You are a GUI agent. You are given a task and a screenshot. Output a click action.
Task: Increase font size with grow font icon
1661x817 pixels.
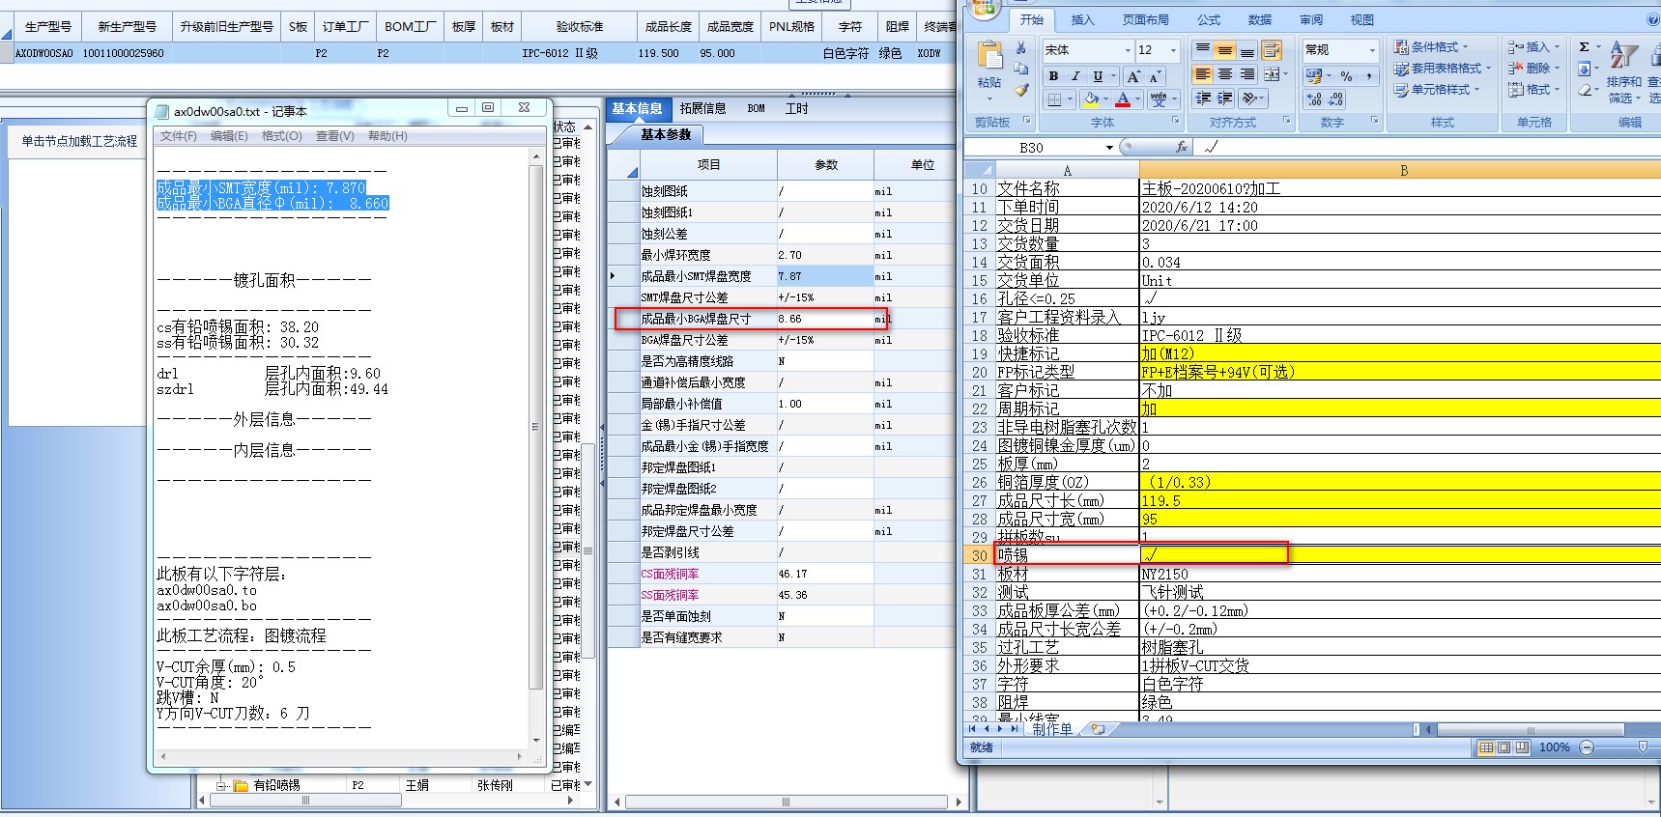[1134, 76]
